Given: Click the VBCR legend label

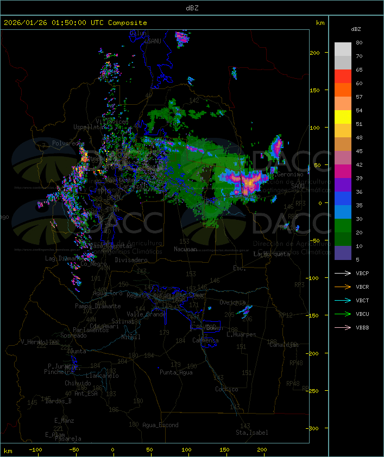Looking at the screenshot, I should 362,287.
